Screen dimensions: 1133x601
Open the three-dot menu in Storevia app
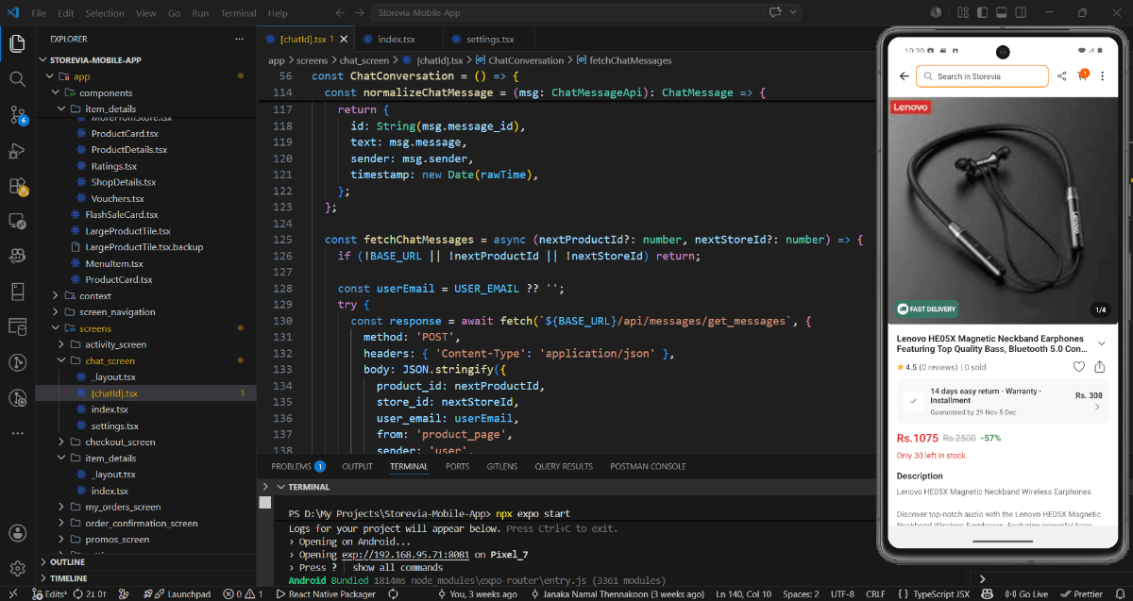pyautogui.click(x=1103, y=76)
